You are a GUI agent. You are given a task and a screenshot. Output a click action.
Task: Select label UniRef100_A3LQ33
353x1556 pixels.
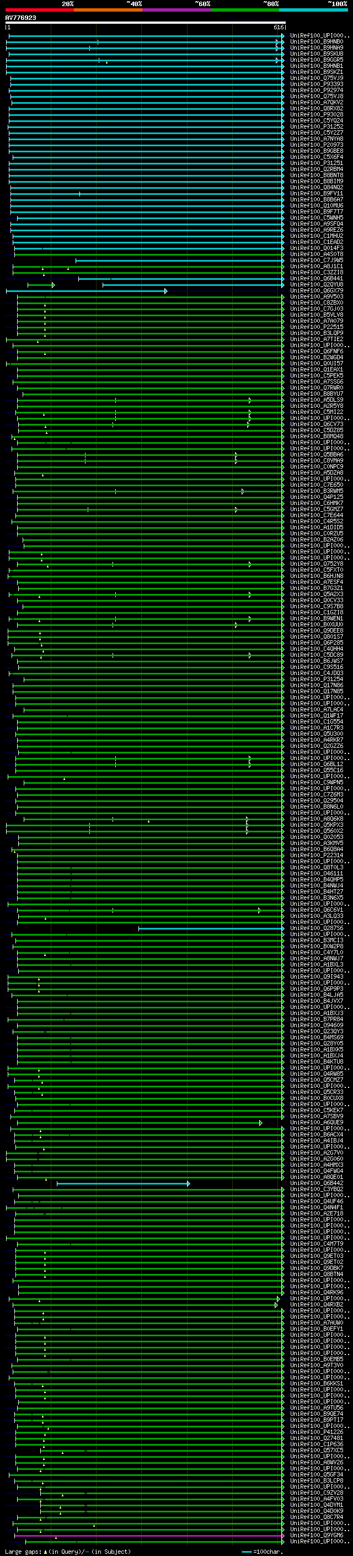point(316,916)
